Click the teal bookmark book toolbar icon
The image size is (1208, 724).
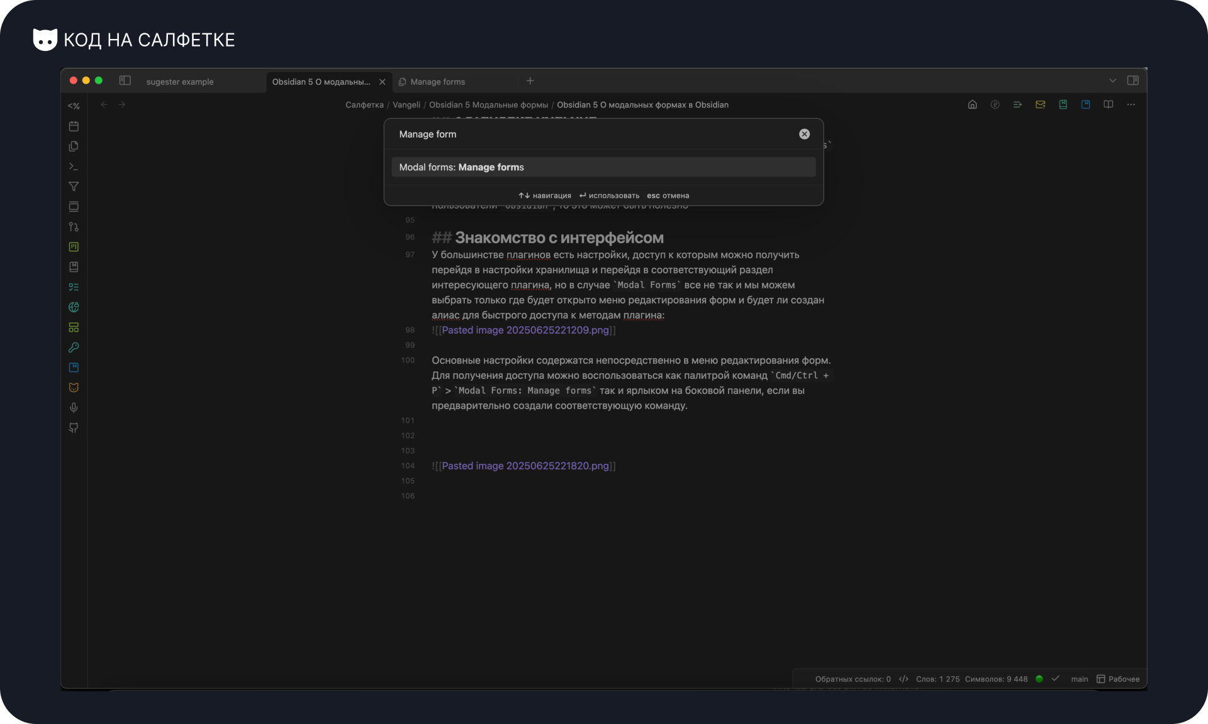[1063, 105]
